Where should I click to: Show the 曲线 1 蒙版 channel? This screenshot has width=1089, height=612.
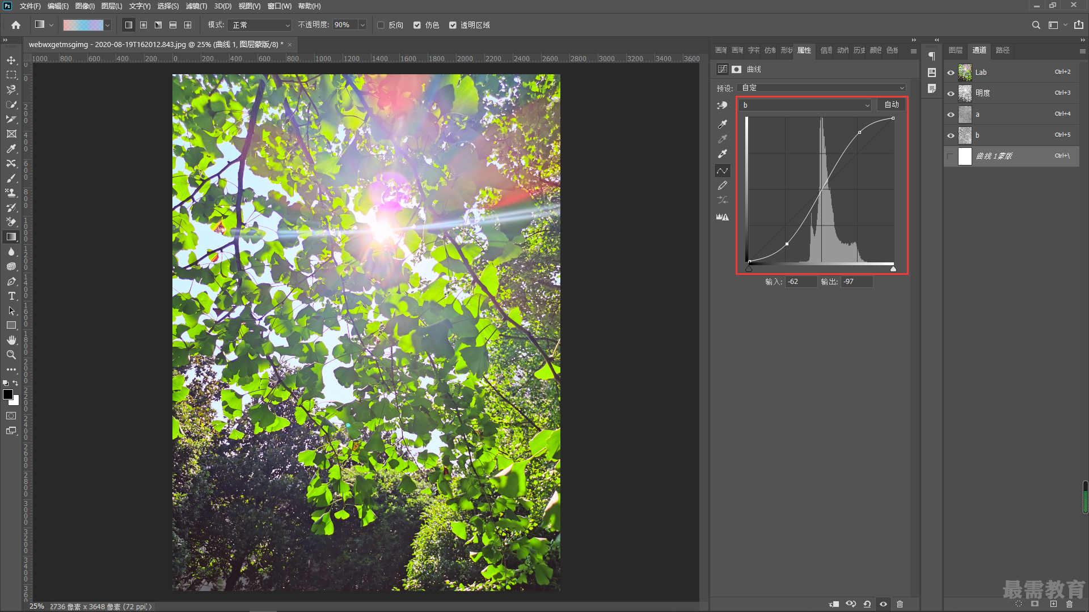click(951, 156)
